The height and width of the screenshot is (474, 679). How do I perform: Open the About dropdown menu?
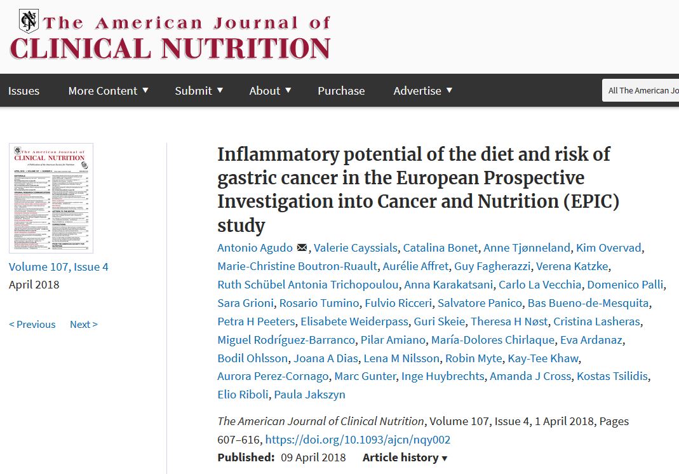pos(270,91)
